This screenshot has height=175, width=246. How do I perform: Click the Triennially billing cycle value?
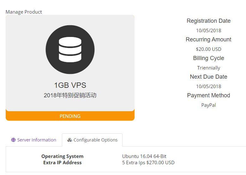coord(208,68)
